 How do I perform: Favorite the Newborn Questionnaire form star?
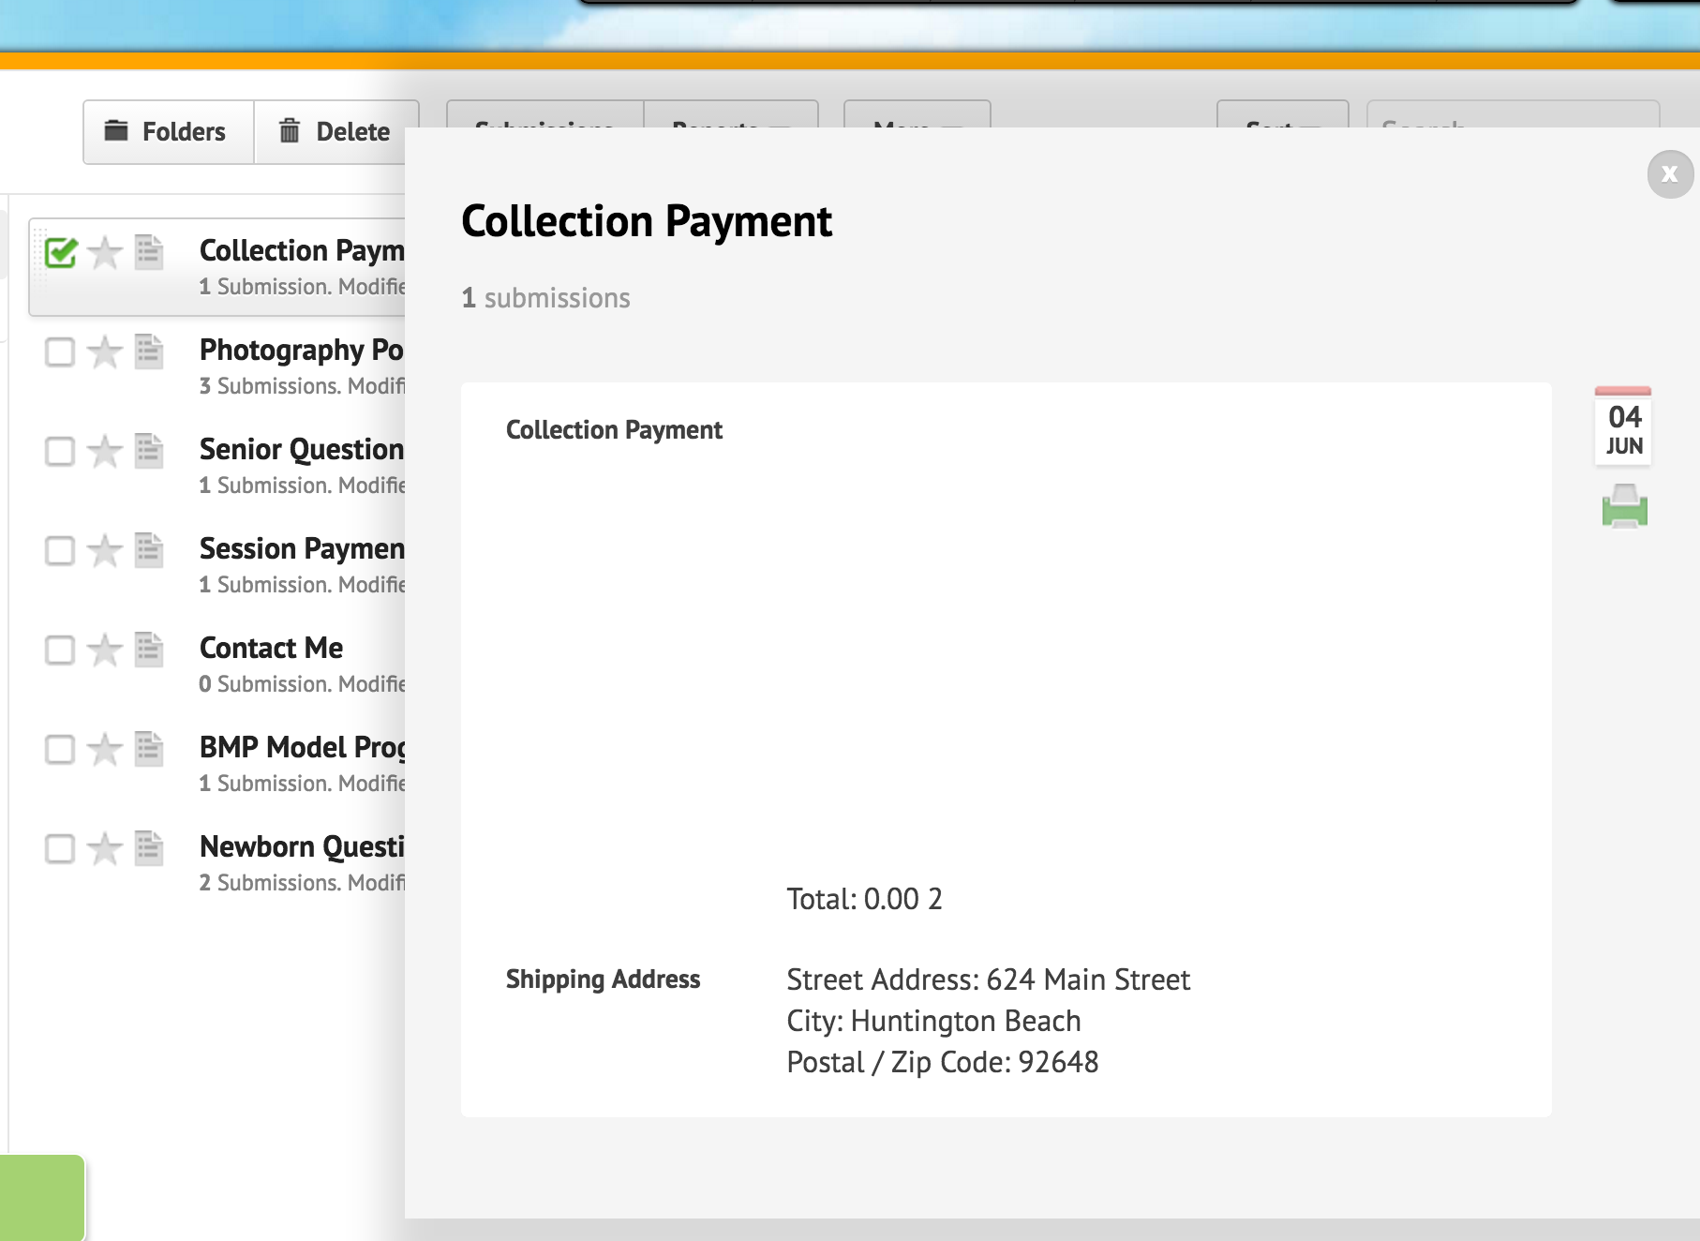coord(105,848)
